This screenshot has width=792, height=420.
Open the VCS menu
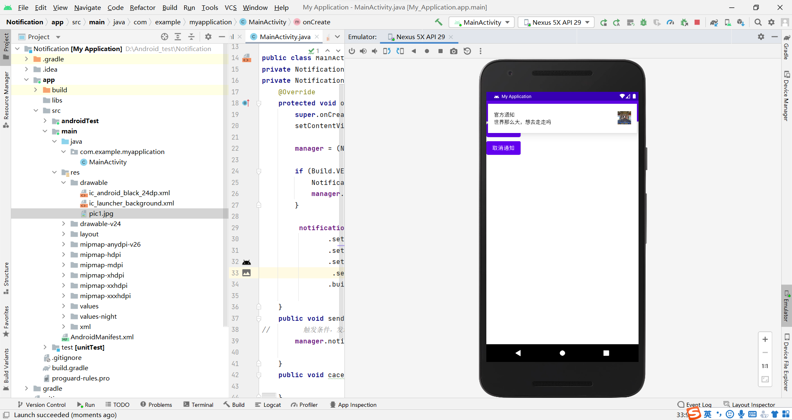click(x=230, y=7)
